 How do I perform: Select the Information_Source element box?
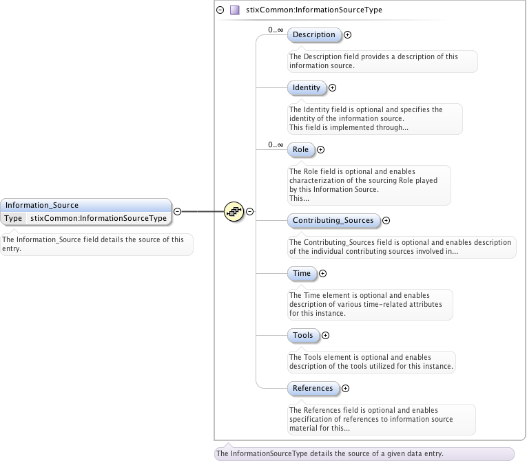[x=86, y=205]
